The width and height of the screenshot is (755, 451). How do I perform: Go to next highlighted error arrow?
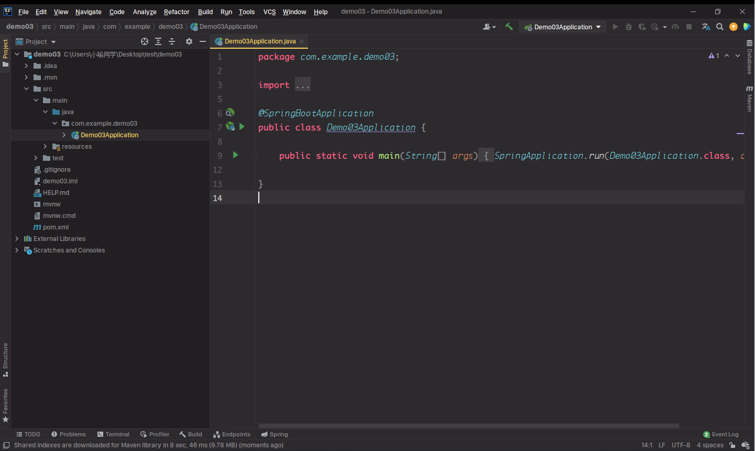pos(738,56)
